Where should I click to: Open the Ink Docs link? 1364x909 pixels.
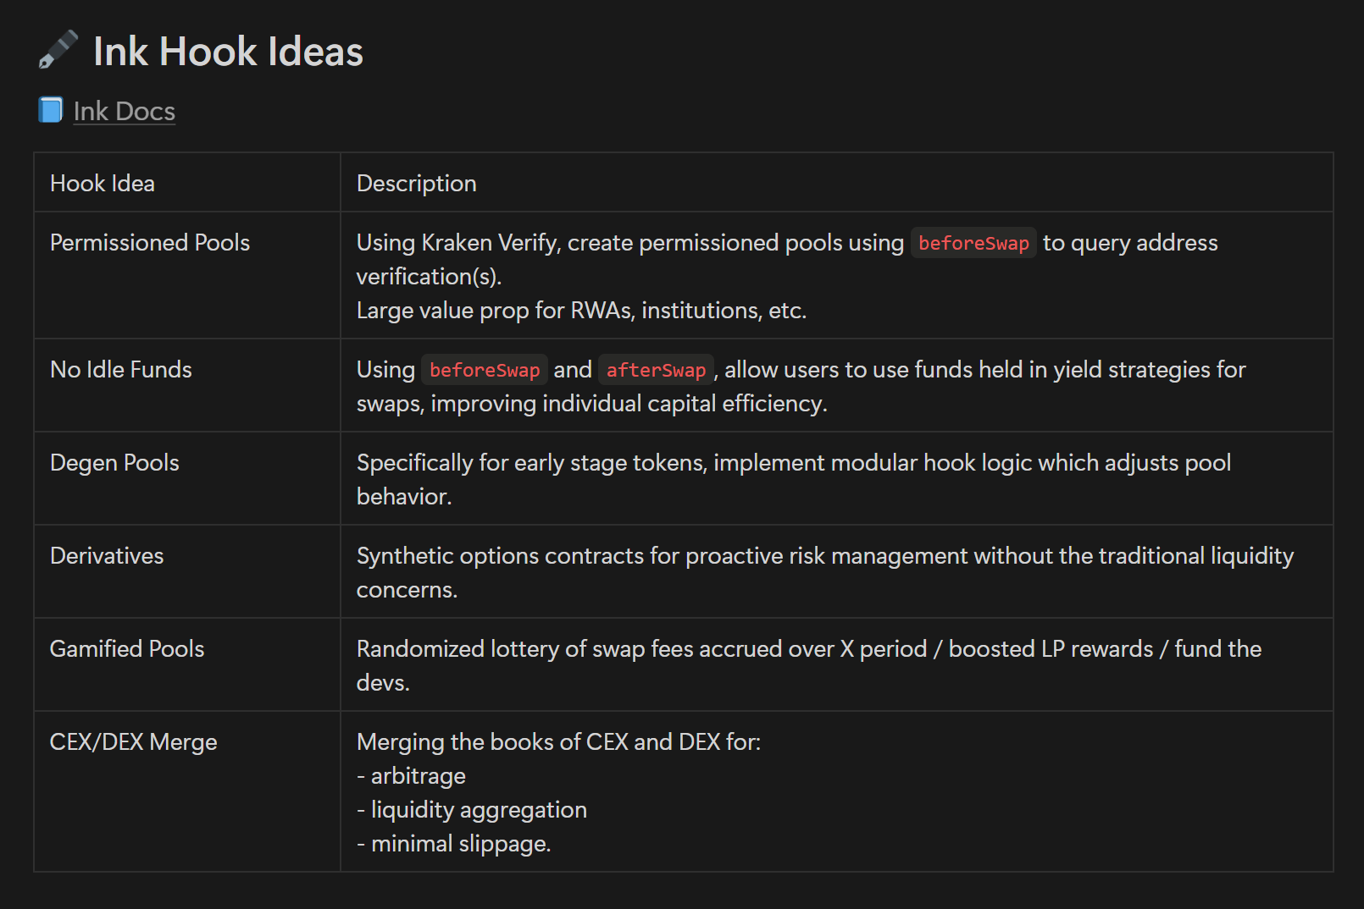click(124, 111)
